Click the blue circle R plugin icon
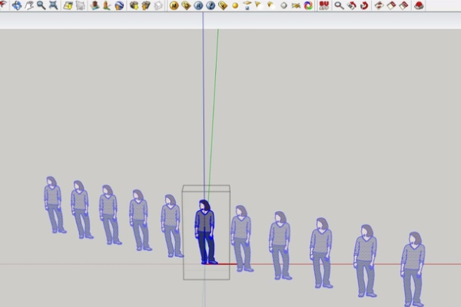 pyautogui.click(x=198, y=5)
